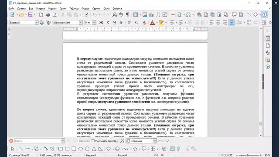Insert Fontwork text from the drawing toolbar
The width and height of the screenshot is (279, 157).
pyautogui.click(x=179, y=149)
